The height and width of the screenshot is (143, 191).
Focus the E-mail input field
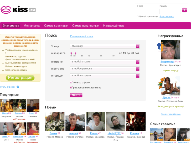147,11
